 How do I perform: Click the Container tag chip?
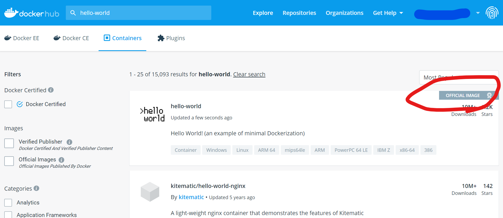186,150
